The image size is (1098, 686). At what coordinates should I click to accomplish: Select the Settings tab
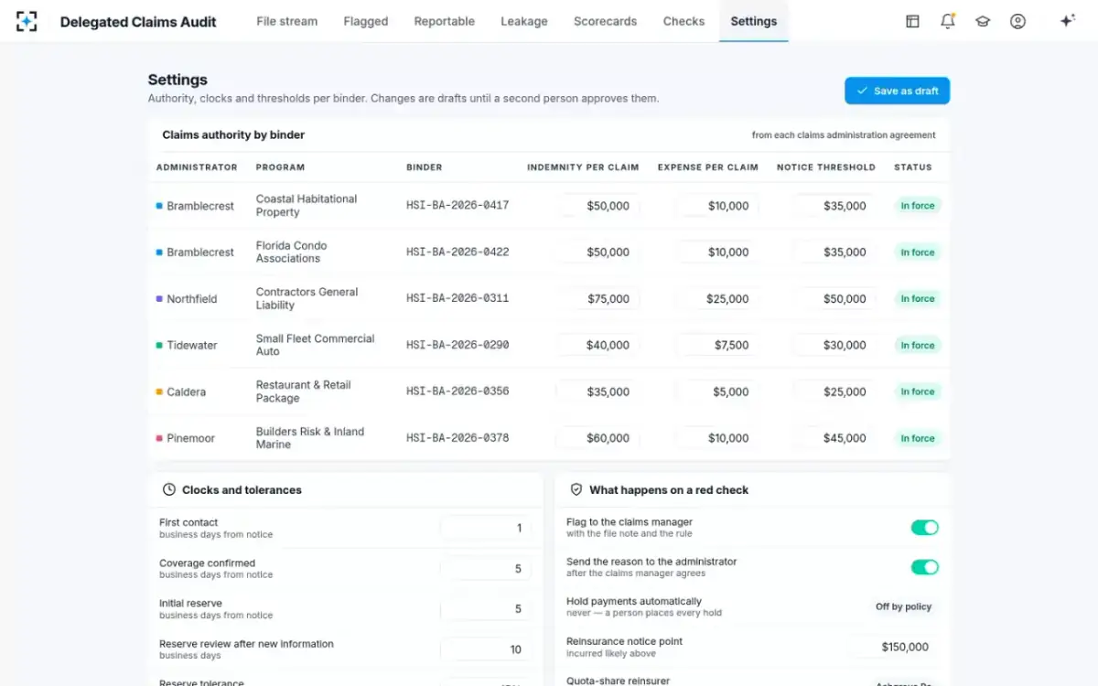point(754,21)
